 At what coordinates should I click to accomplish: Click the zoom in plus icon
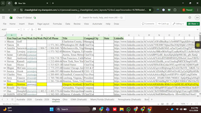192,104
